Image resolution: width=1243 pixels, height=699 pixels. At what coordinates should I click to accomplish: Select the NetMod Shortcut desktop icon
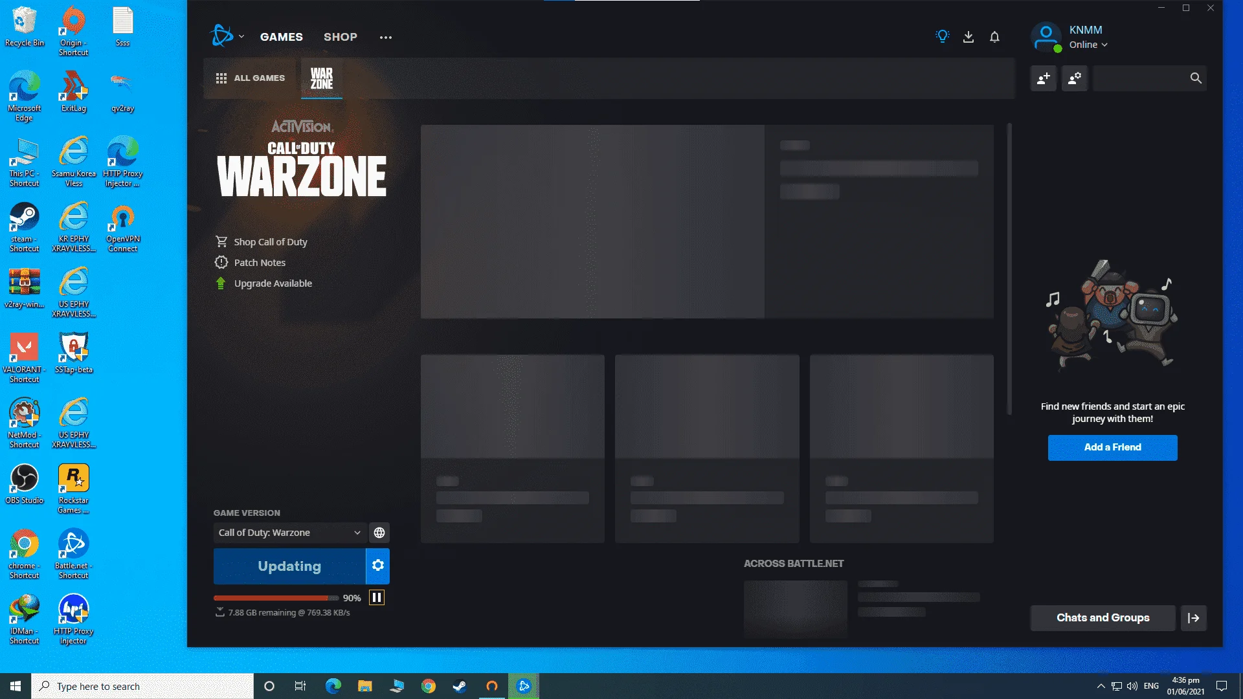tap(25, 423)
